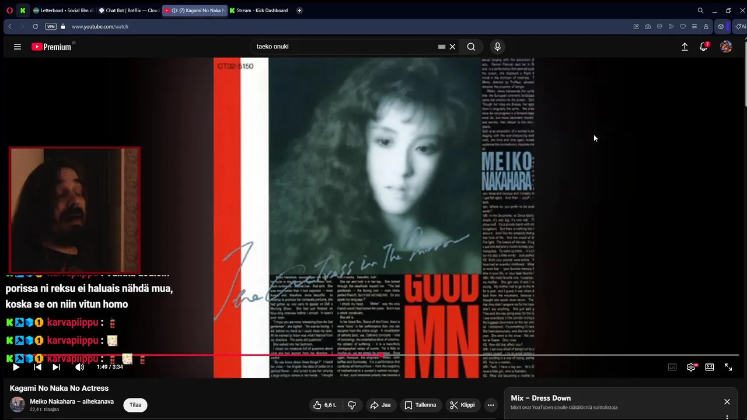Create a clip with Klippi
747x420 pixels.
click(x=462, y=405)
